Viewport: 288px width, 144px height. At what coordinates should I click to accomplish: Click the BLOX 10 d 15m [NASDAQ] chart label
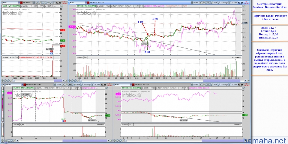tap(23, 88)
